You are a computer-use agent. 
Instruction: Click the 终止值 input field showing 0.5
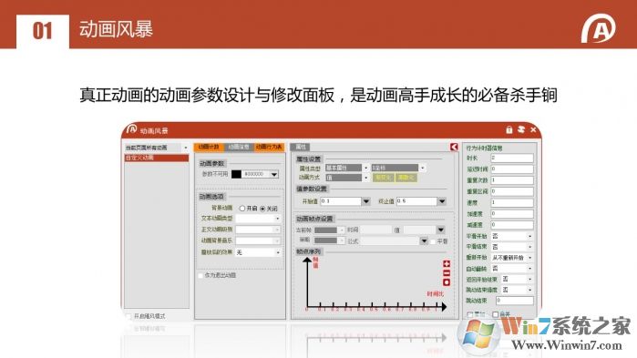416,201
